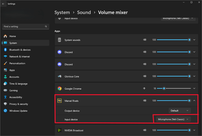Image resolution: width=202 pixels, height=136 pixels.
Task: Click the Marvel Rivals volume slider
Action: tap(174, 101)
